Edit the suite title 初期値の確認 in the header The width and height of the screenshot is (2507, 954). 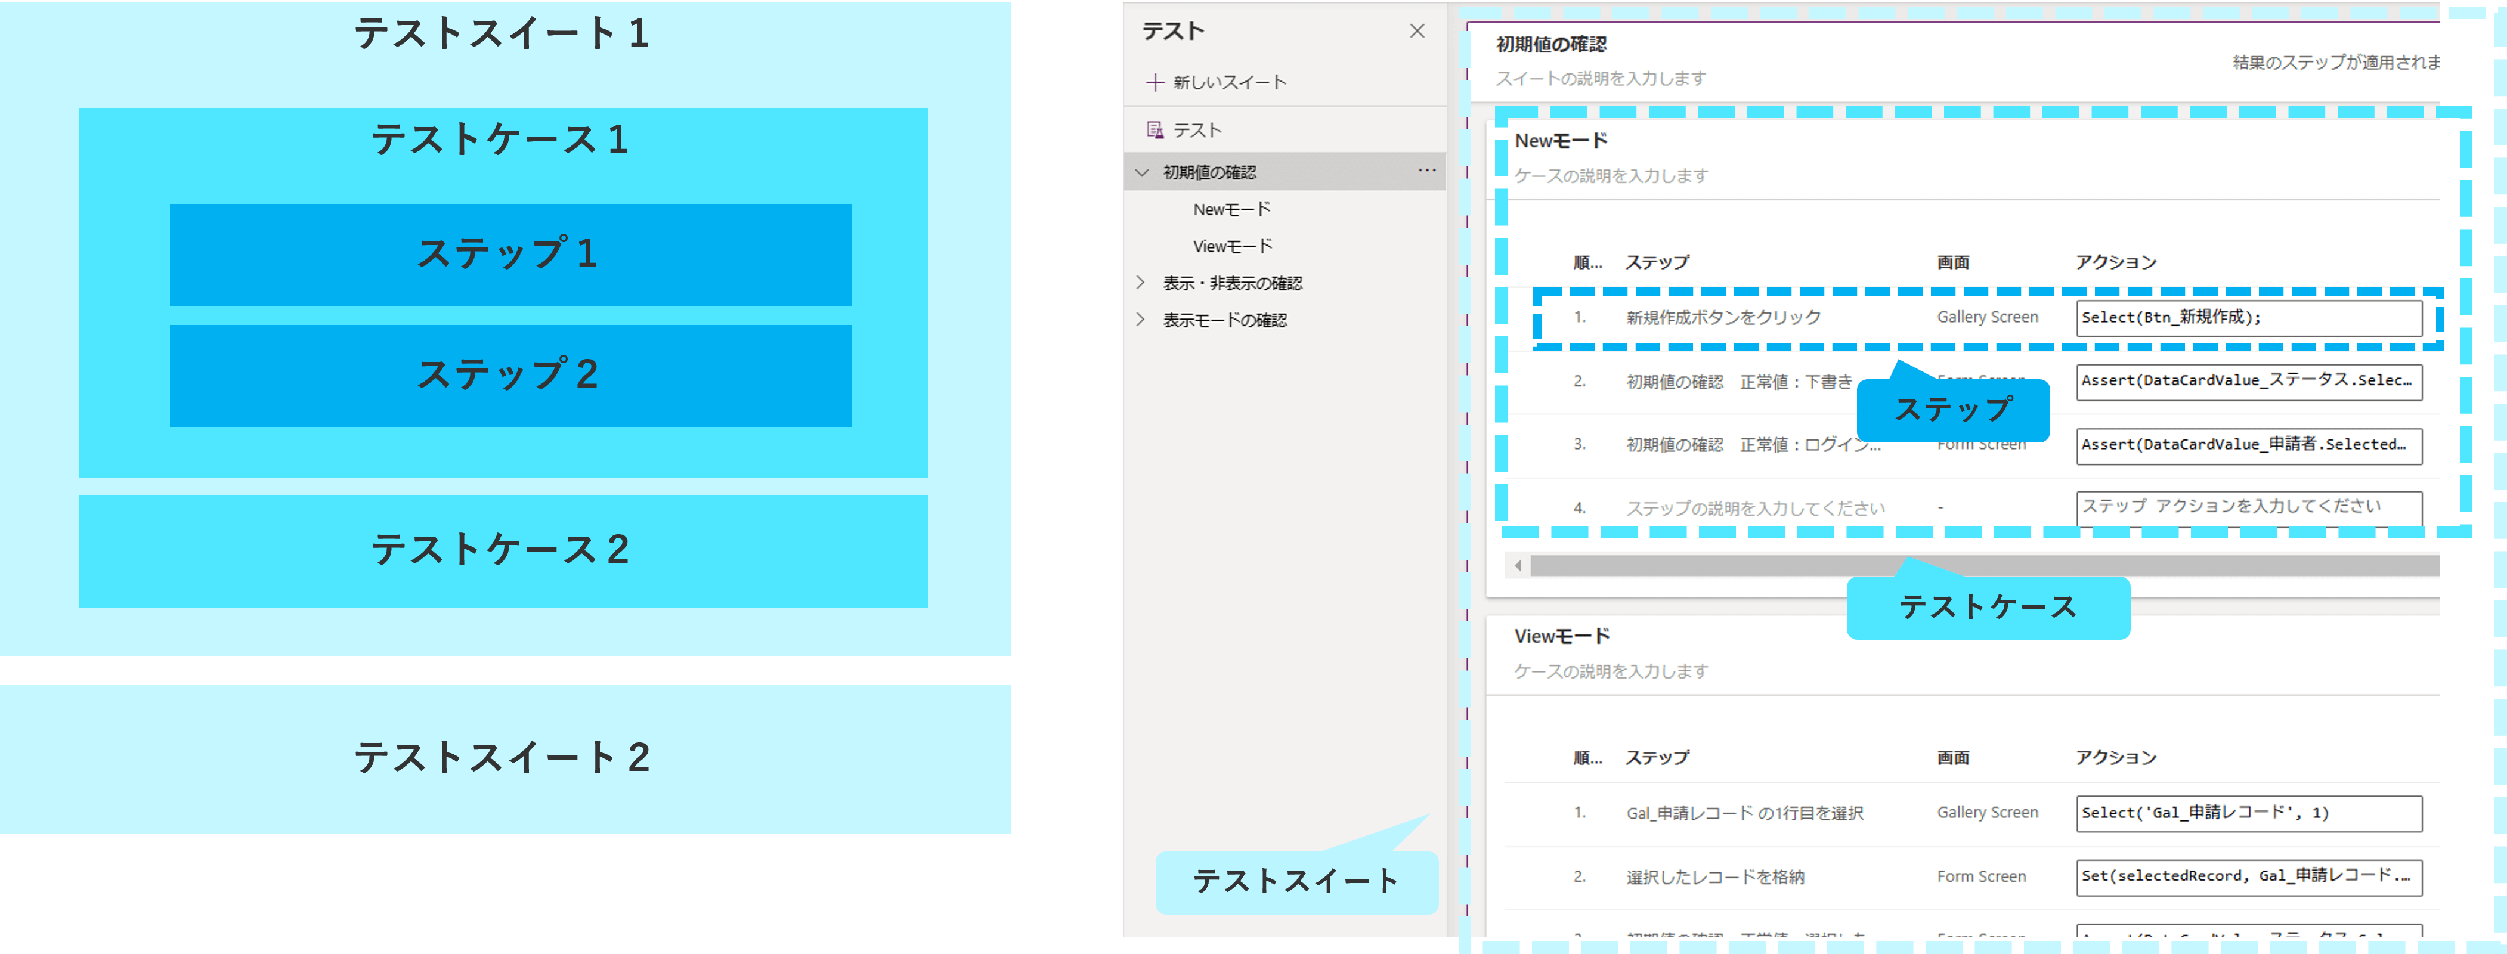pos(1551,45)
